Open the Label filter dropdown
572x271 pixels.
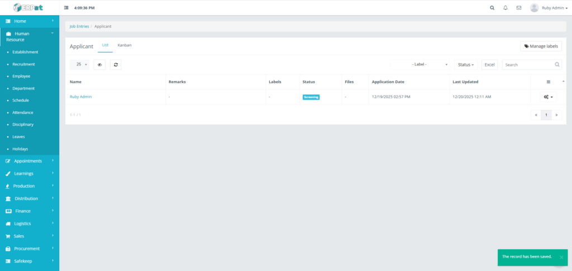(421, 65)
